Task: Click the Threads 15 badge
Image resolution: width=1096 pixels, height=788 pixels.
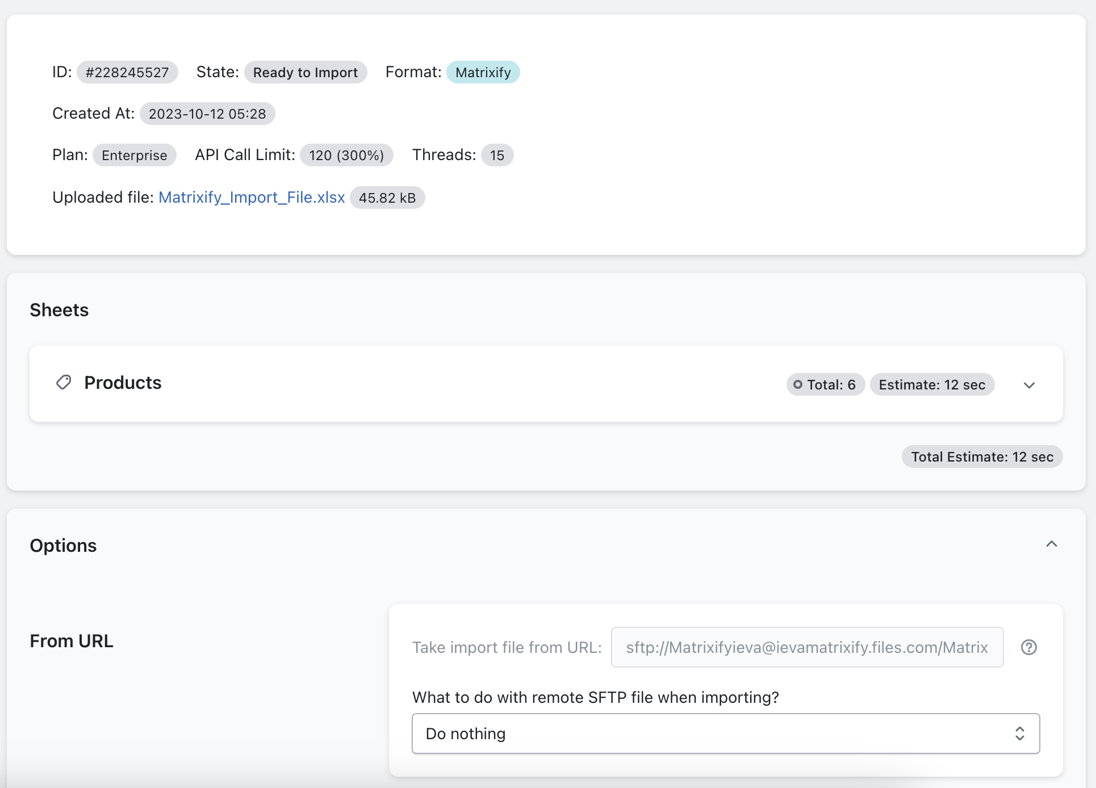Action: 497,156
